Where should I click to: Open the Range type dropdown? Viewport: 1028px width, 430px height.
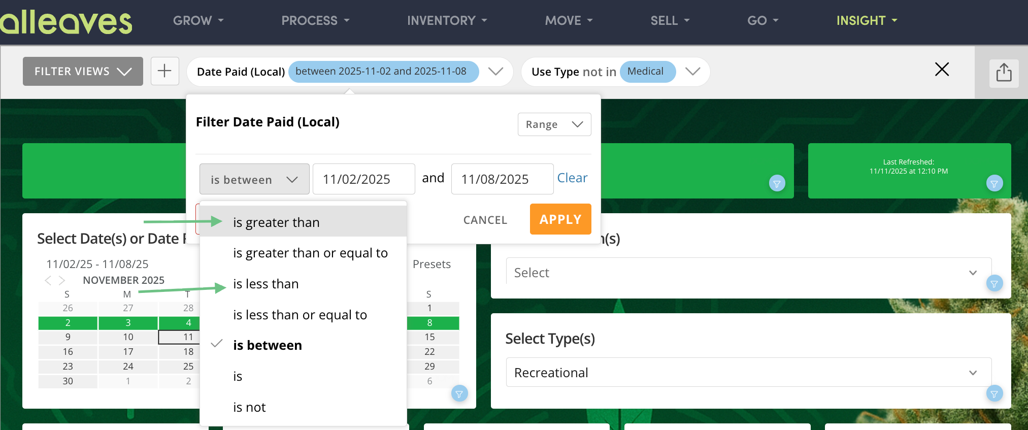(554, 124)
